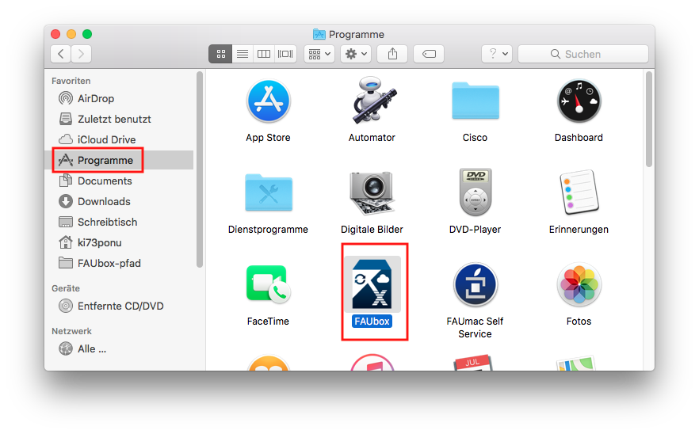This screenshot has height=434, width=699.
Task: Open Zuletzt benutzt in sidebar
Action: point(119,119)
